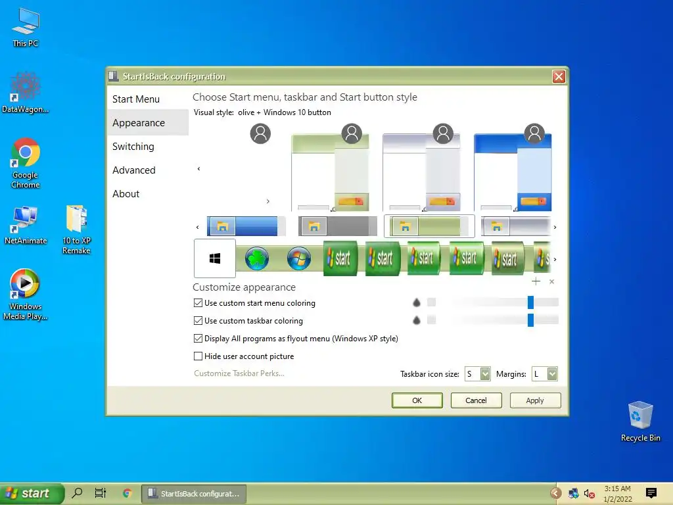Open the Recycle Bin
673x505 pixels.
point(640,421)
